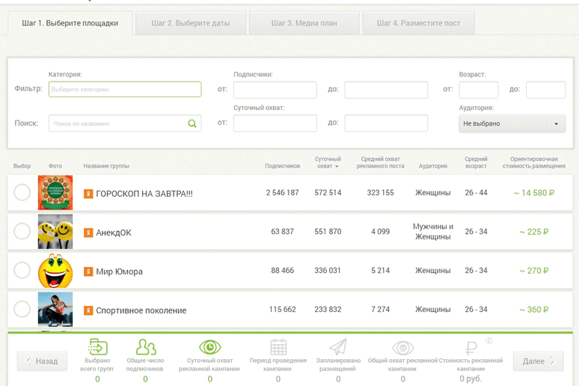Open the category filter combo box
579x386 pixels.
(125, 90)
